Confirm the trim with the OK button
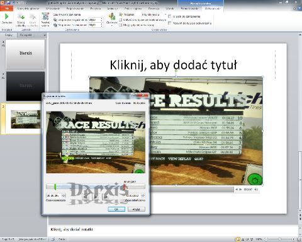 tap(116, 209)
